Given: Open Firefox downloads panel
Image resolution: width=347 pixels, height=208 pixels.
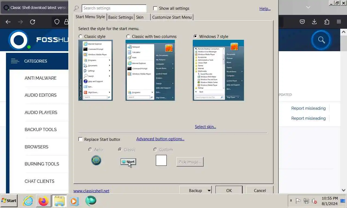Looking at the screenshot, I should pos(314,22).
